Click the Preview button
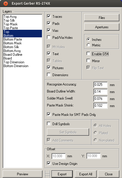This screenshot has height=178, width=122. [22, 174]
